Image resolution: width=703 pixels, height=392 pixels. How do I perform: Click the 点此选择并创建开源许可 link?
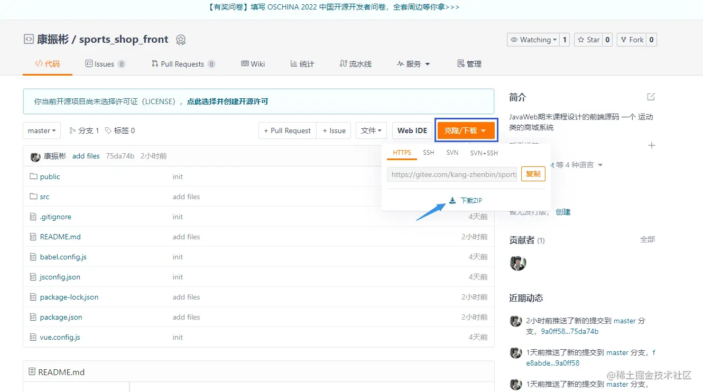pos(228,101)
